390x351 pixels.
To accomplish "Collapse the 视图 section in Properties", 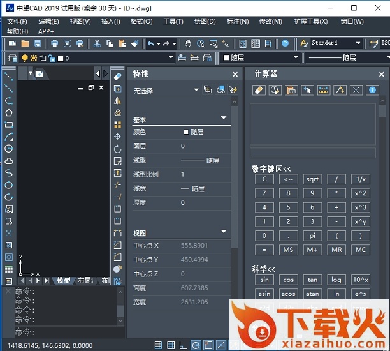I will (x=224, y=232).
